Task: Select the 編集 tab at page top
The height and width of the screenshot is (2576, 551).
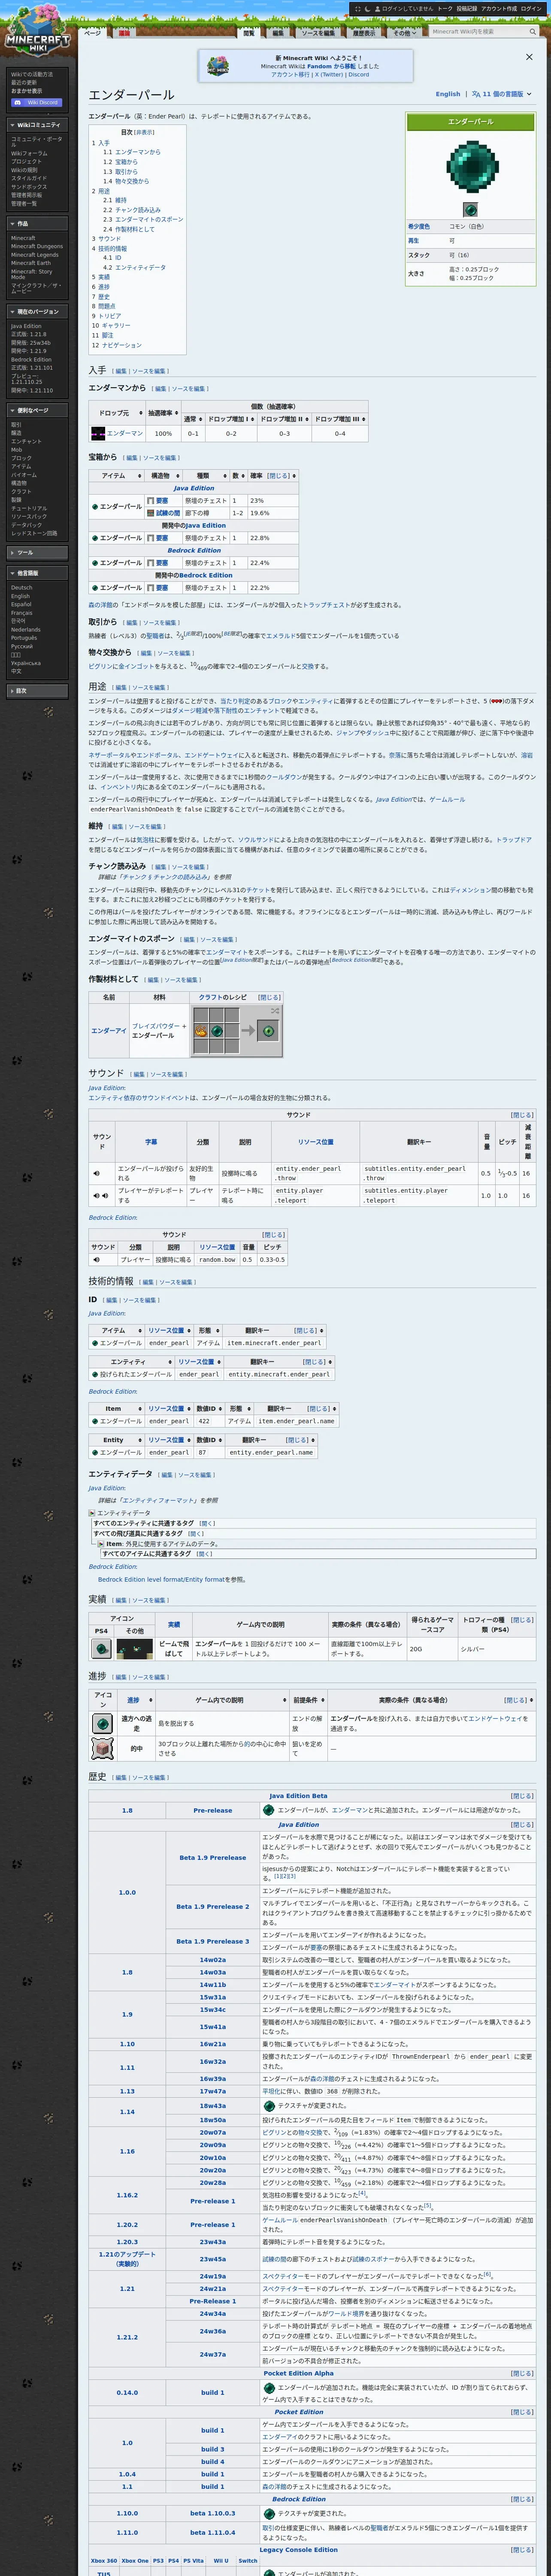Action: 278,32
